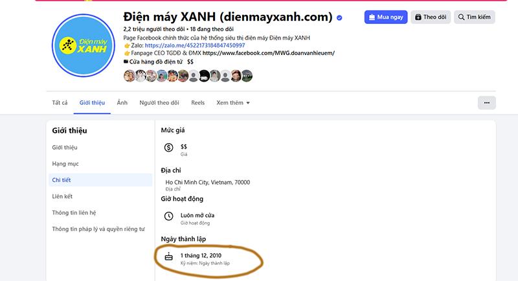Screen dimensions: 518x281
Task: Click the dollar-sign price icon
Action: (168, 148)
